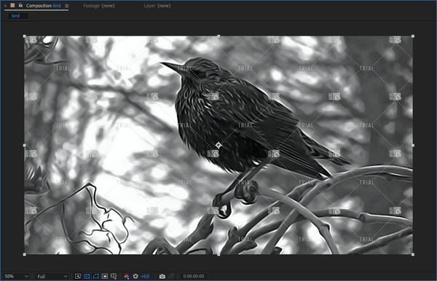Open the Composition panel hamburger menu
Viewport: 437px width, 281px height.
(66, 6)
